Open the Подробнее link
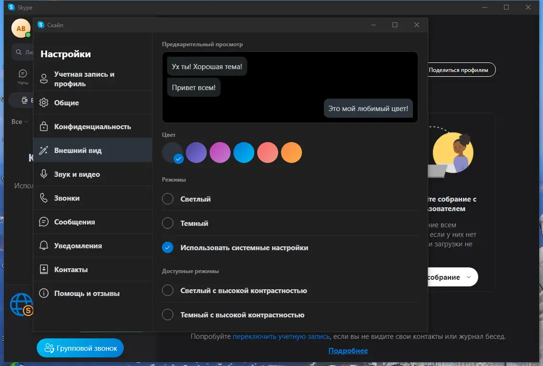543x366 pixels. (x=348, y=351)
